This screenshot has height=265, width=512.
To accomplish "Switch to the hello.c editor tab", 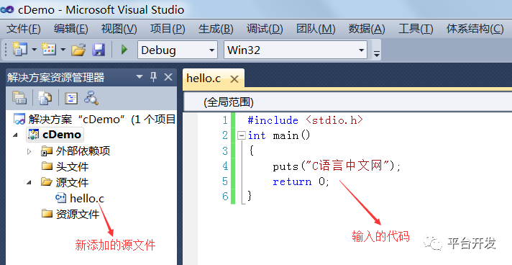I will [204, 78].
